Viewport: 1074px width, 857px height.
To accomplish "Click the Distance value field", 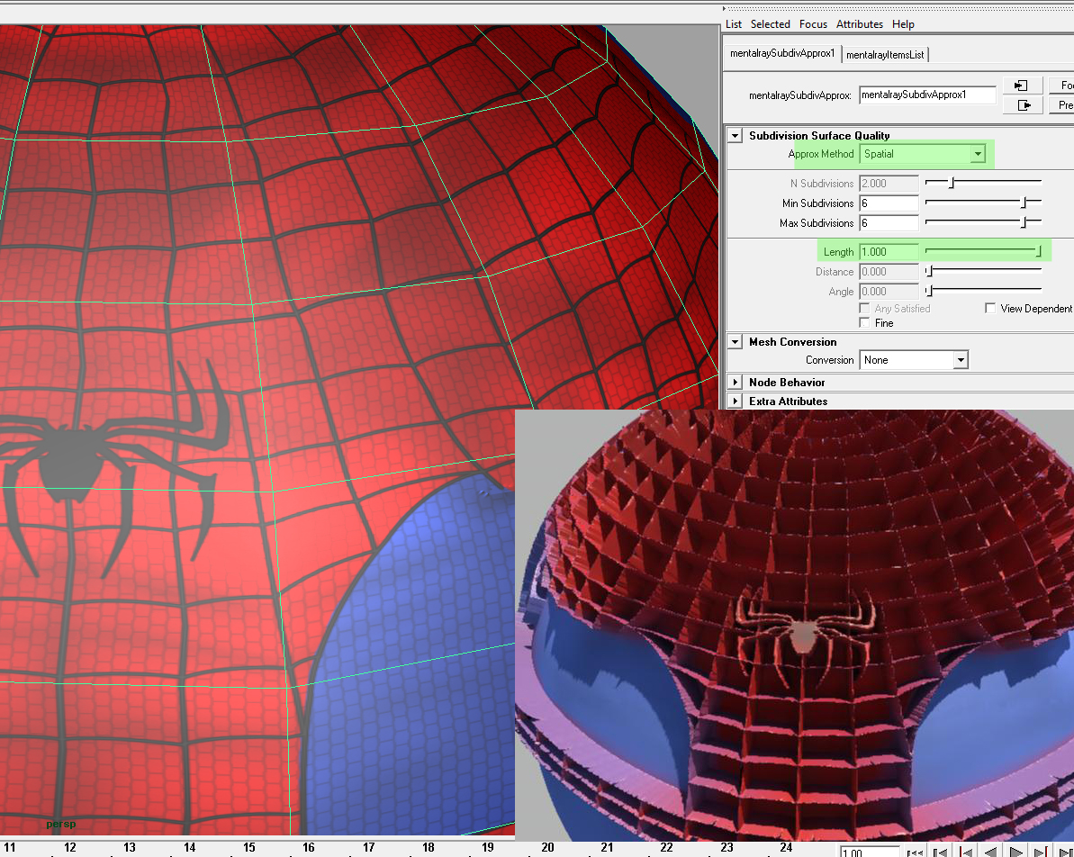I will (x=889, y=271).
